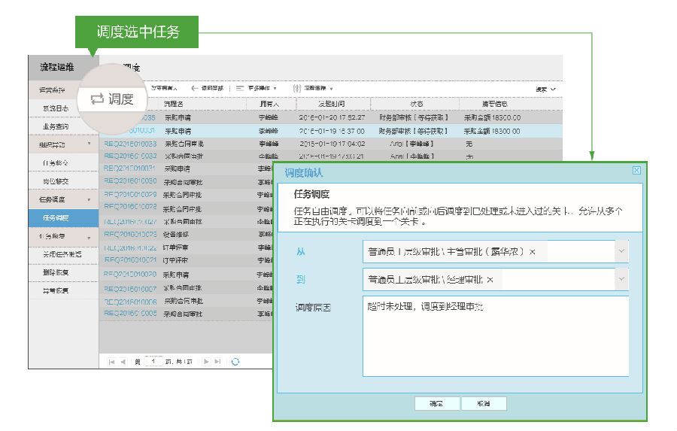Collapse the 任务调度 sidebar section

[90, 200]
